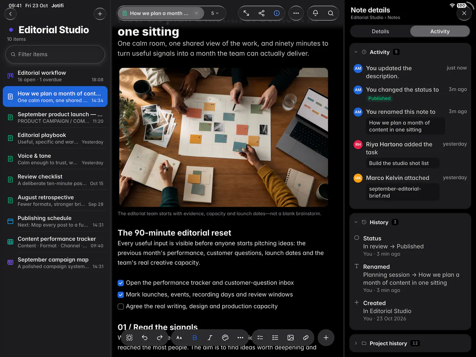Viewport: 476px width, 357px height.
Task: Open Review checklist note
Action: (x=55, y=180)
